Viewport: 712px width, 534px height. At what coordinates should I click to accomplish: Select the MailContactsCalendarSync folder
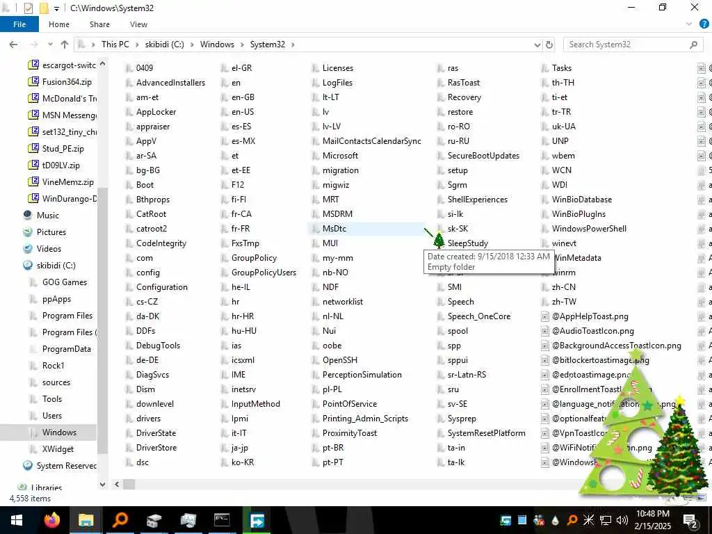(x=371, y=141)
